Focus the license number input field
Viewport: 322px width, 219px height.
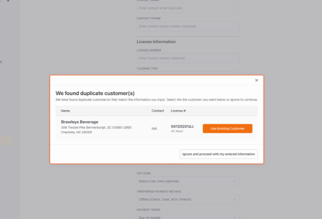[188, 58]
